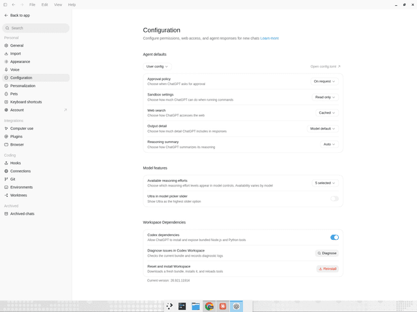The image size is (417, 312).
Task: Open Chrome from the taskbar
Action: click(209, 306)
